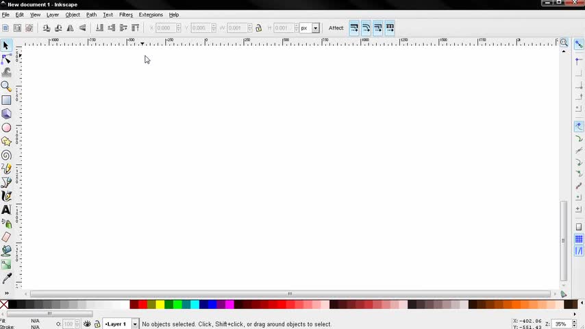
Task: Select the Text tool
Action: click(6, 210)
